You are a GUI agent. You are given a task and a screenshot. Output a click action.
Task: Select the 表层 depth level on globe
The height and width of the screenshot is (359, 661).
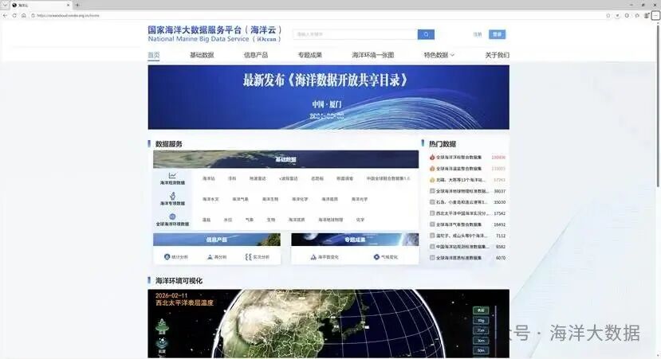pyautogui.click(x=481, y=310)
